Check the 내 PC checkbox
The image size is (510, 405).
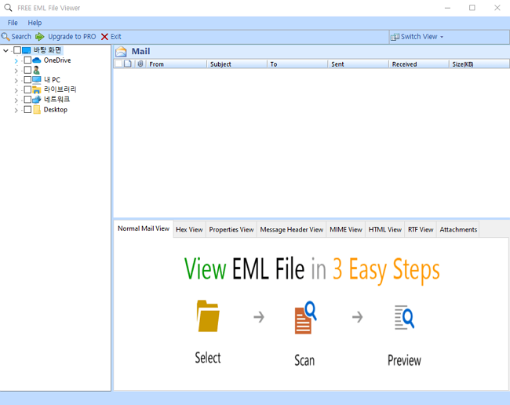coord(27,80)
